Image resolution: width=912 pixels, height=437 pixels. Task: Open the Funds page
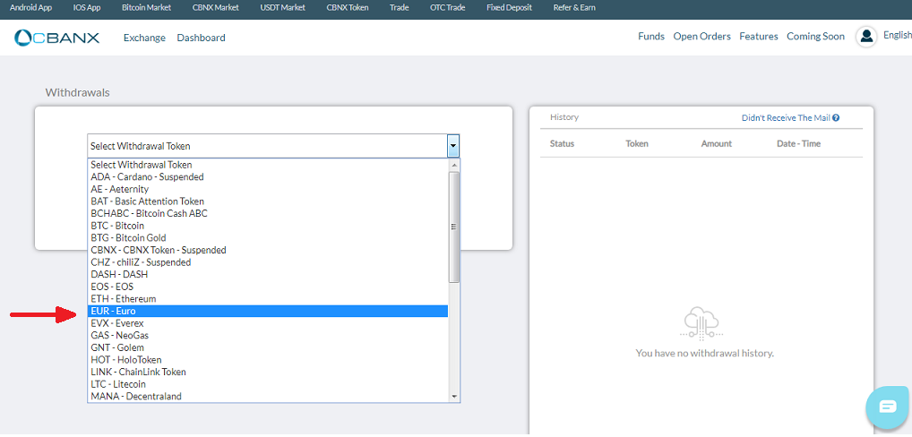pyautogui.click(x=650, y=36)
